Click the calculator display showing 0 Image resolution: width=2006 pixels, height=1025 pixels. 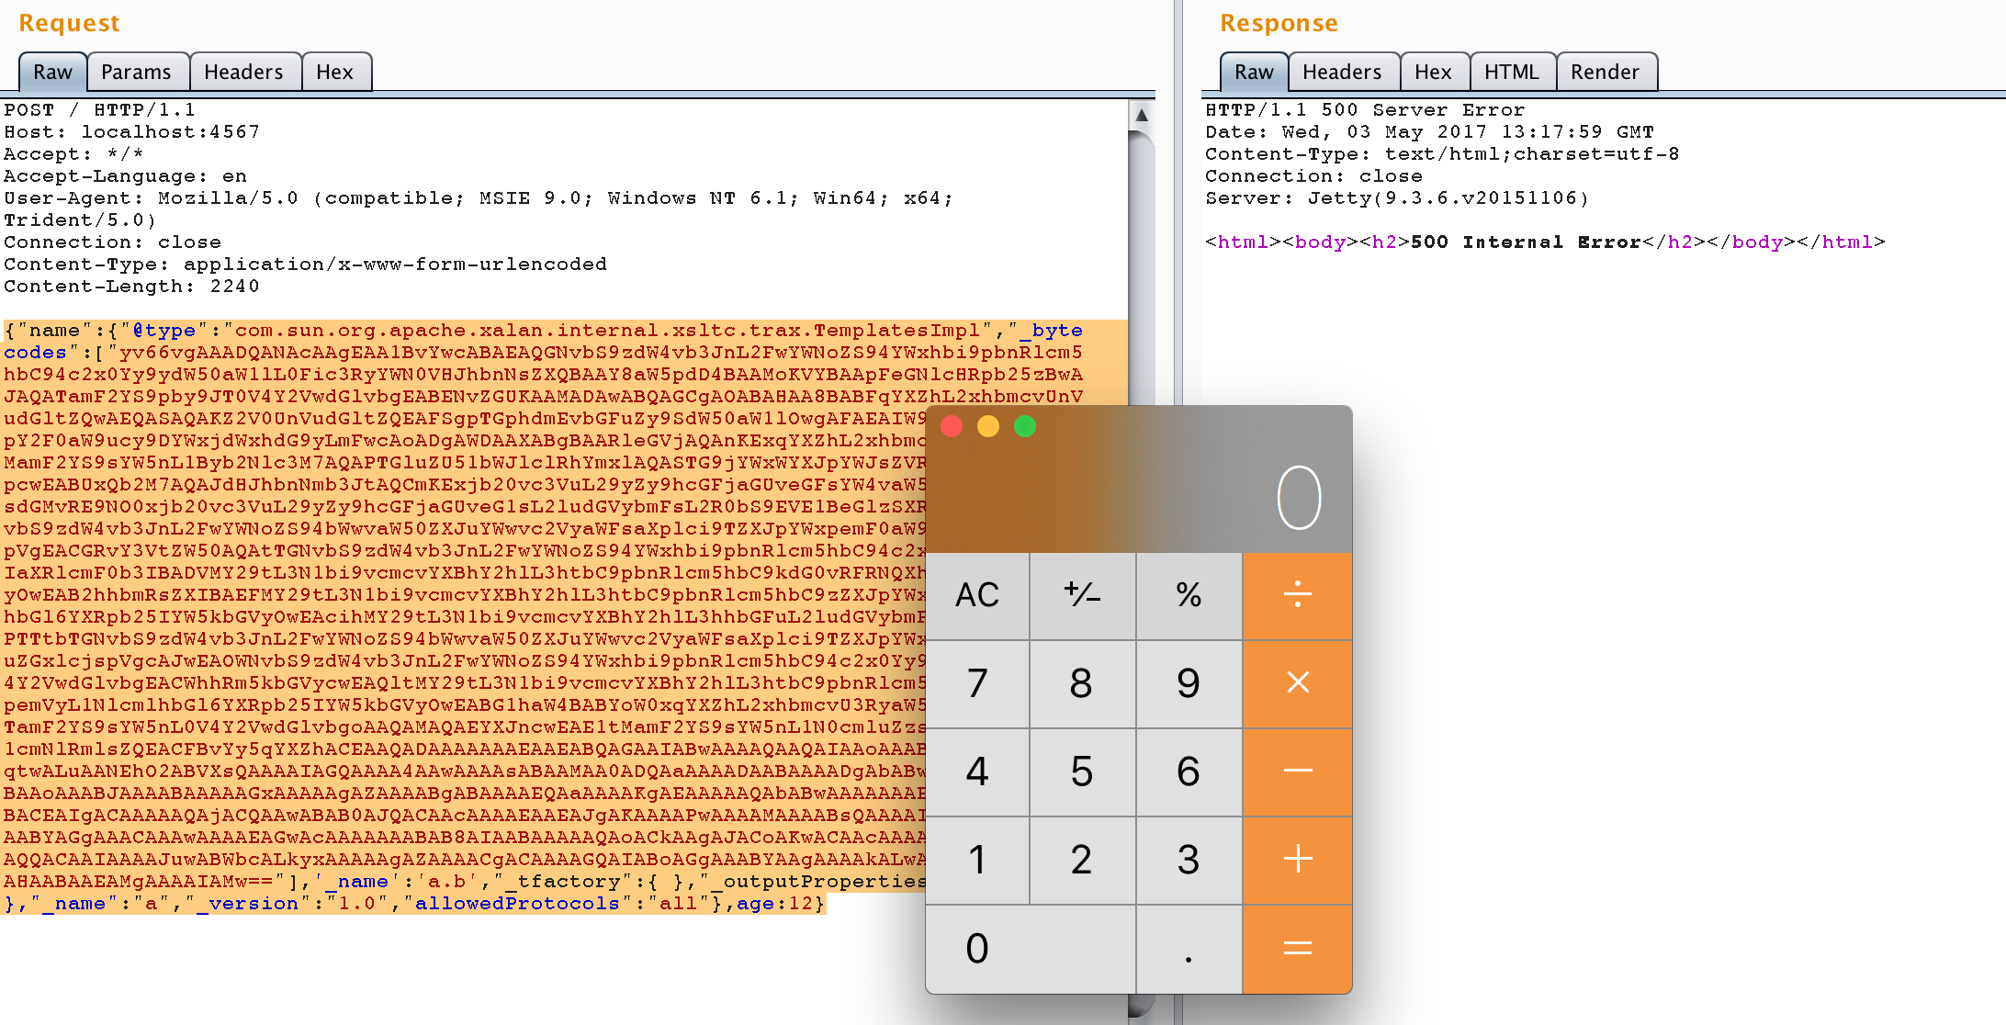pyautogui.click(x=1298, y=498)
